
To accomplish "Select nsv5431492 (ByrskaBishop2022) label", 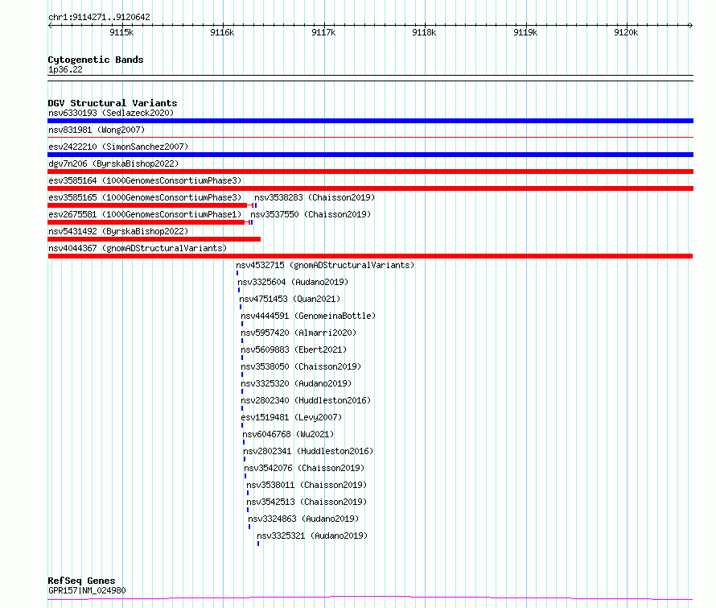I will 118,231.
